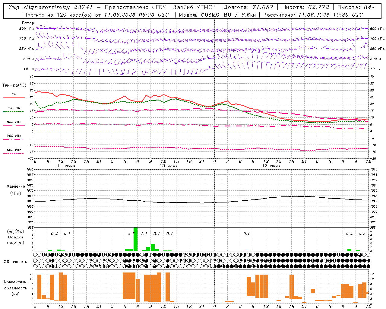Click the Облачность cloud cover label
386x309 pixels.
pyautogui.click(x=15, y=262)
